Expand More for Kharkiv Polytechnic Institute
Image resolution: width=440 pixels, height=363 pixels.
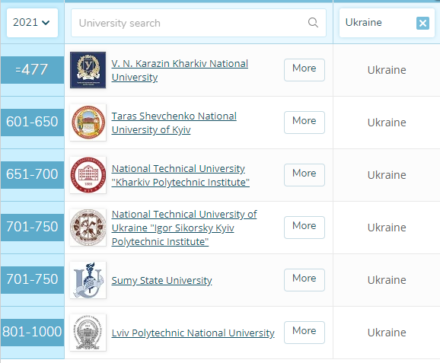click(304, 175)
